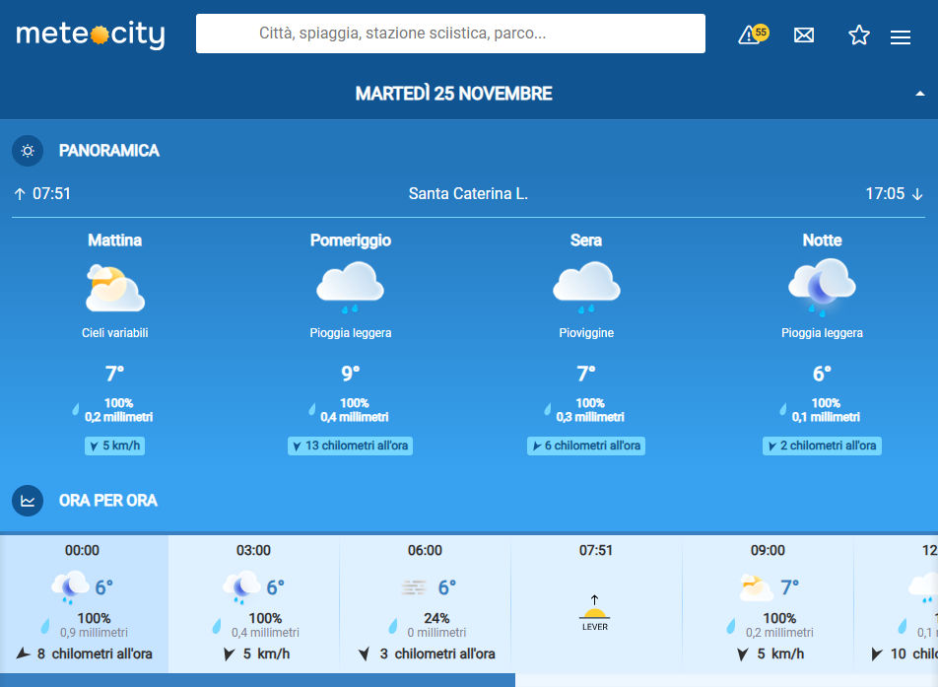Select the 03:00 hourly forecast column
Image resolution: width=938 pixels, height=687 pixels.
(x=253, y=603)
